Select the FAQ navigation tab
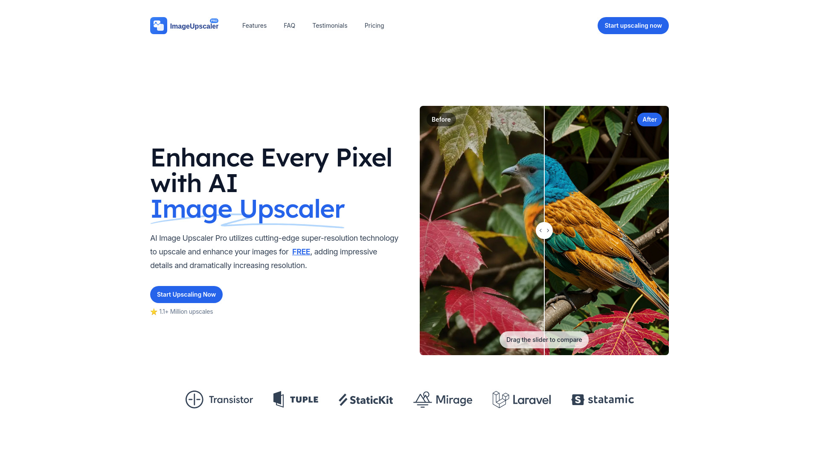 pos(289,25)
